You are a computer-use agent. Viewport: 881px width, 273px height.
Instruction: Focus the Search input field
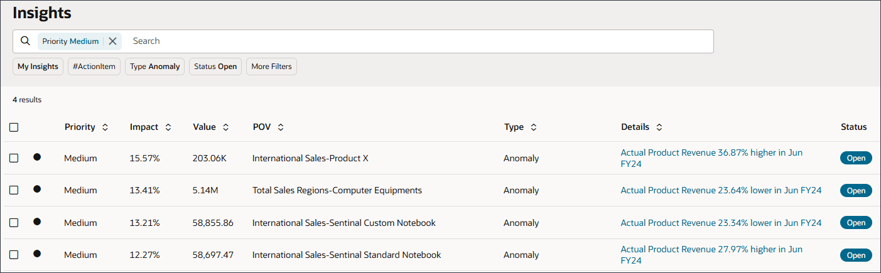(x=414, y=41)
